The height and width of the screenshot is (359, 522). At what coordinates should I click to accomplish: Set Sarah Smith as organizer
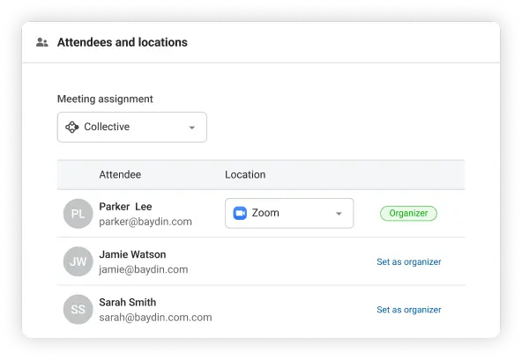click(409, 310)
